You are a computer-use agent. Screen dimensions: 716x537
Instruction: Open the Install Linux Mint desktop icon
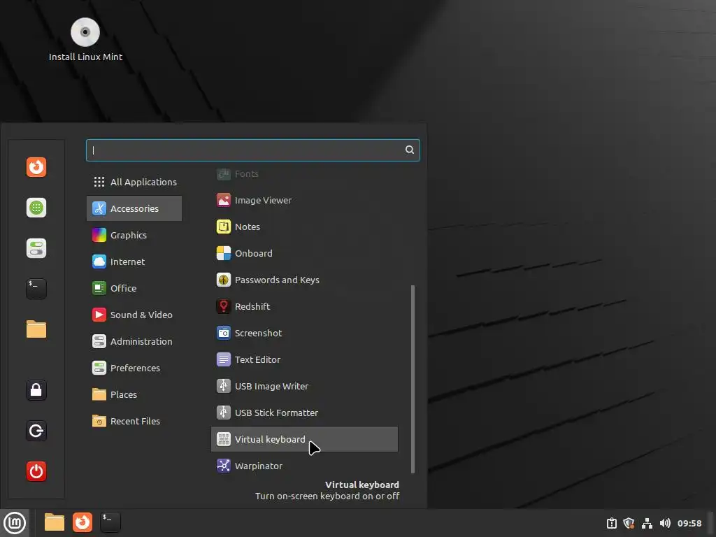pyautogui.click(x=85, y=40)
